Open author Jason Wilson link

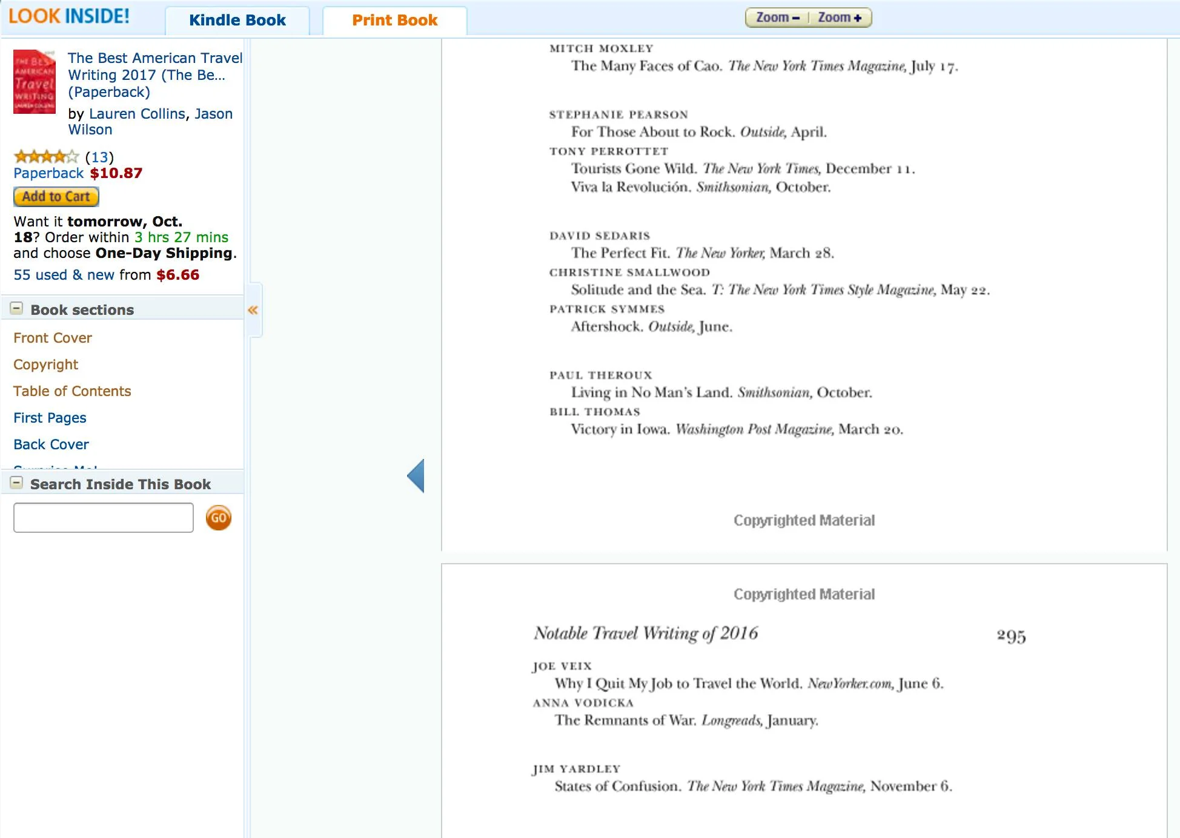tap(150, 122)
